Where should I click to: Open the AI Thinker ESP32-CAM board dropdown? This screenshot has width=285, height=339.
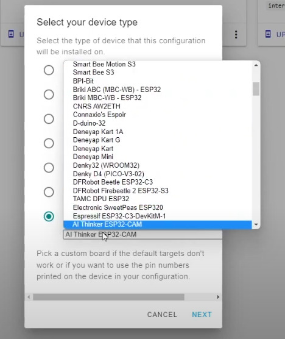[142, 235]
